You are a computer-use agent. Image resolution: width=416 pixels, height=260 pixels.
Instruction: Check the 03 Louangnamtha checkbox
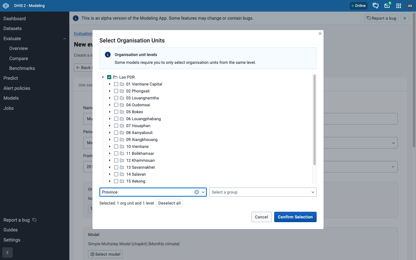click(x=116, y=98)
